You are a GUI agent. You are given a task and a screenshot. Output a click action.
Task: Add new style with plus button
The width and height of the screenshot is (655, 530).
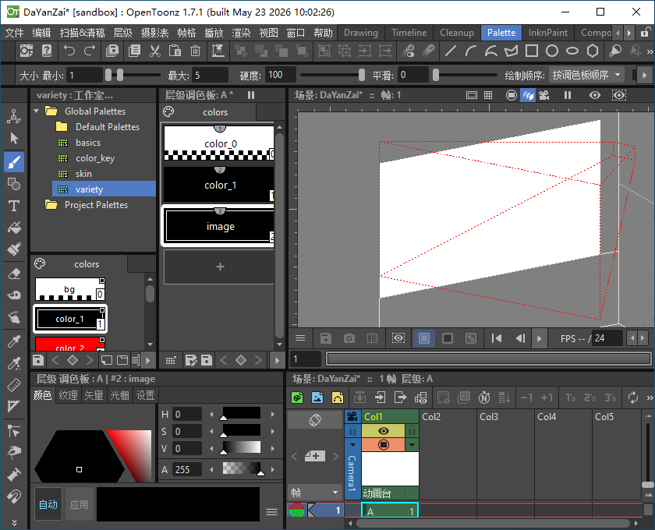220,267
